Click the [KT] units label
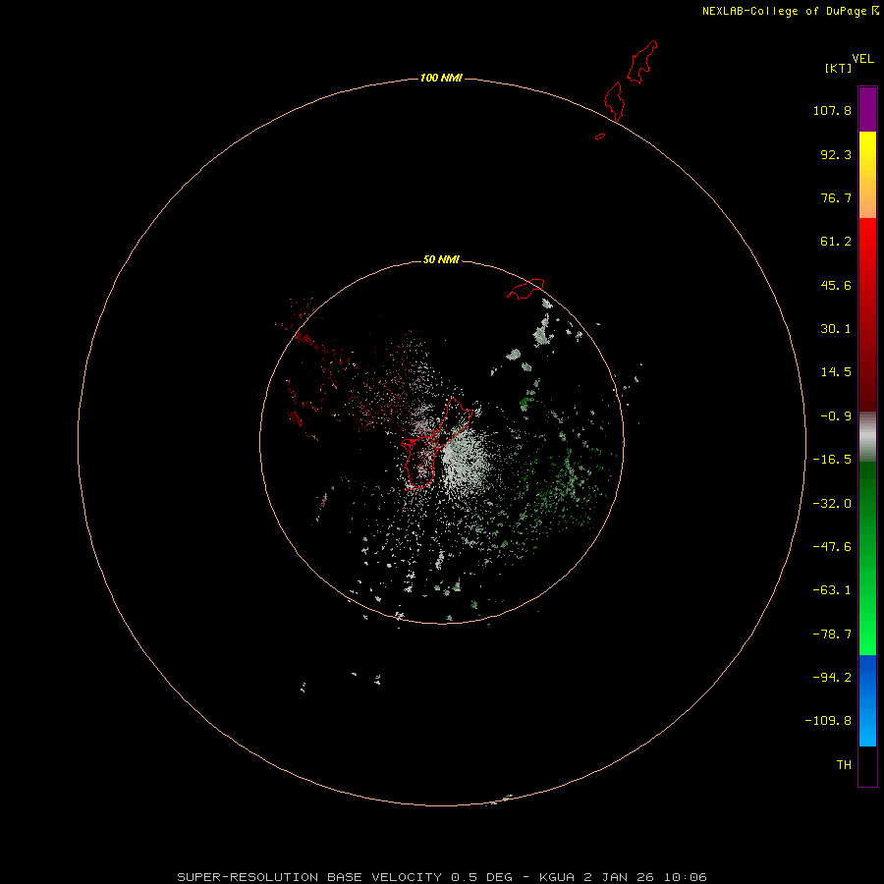884x884 pixels. point(839,68)
